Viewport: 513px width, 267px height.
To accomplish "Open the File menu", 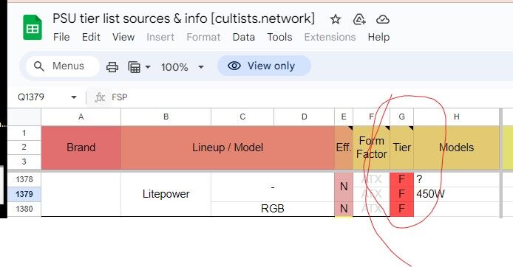I will tap(61, 37).
